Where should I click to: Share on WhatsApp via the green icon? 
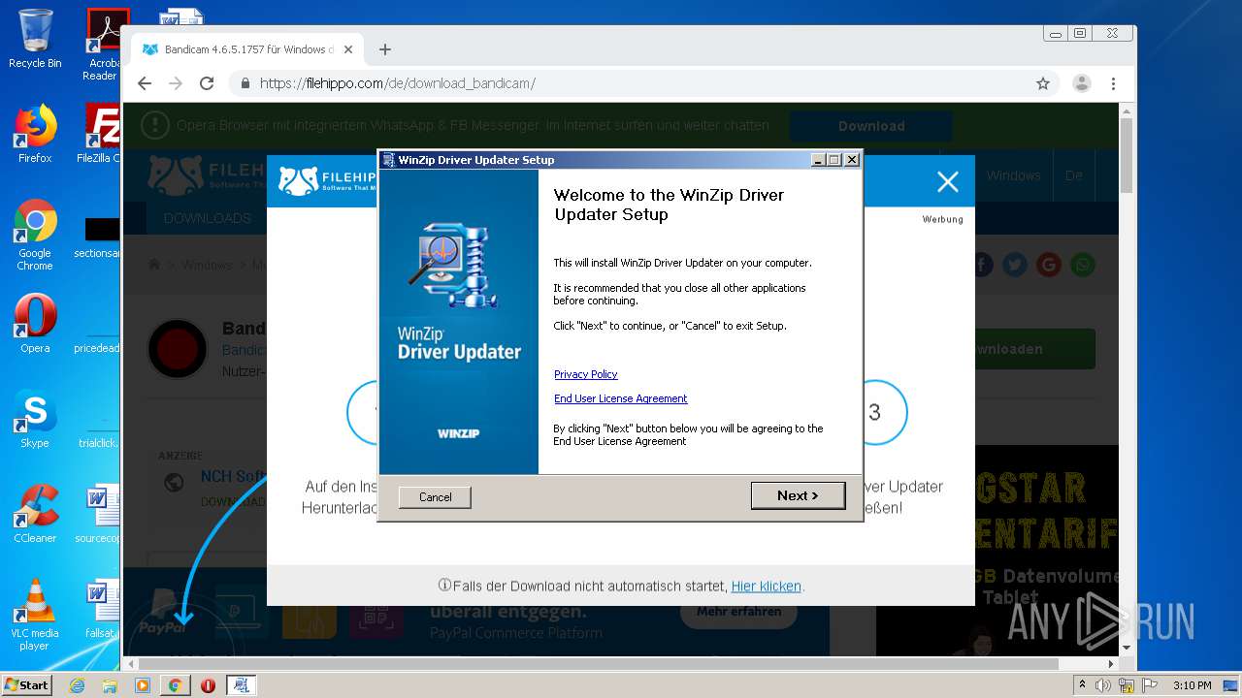click(x=1082, y=265)
